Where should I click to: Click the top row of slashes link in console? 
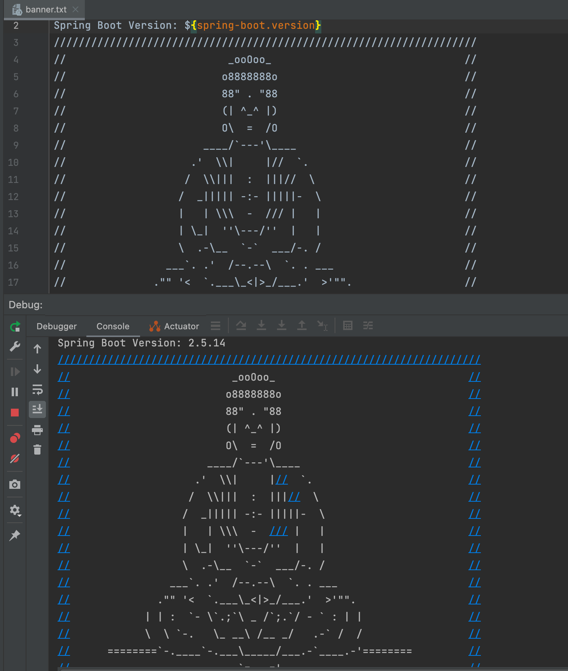click(269, 360)
